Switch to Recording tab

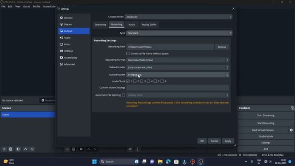(117, 24)
